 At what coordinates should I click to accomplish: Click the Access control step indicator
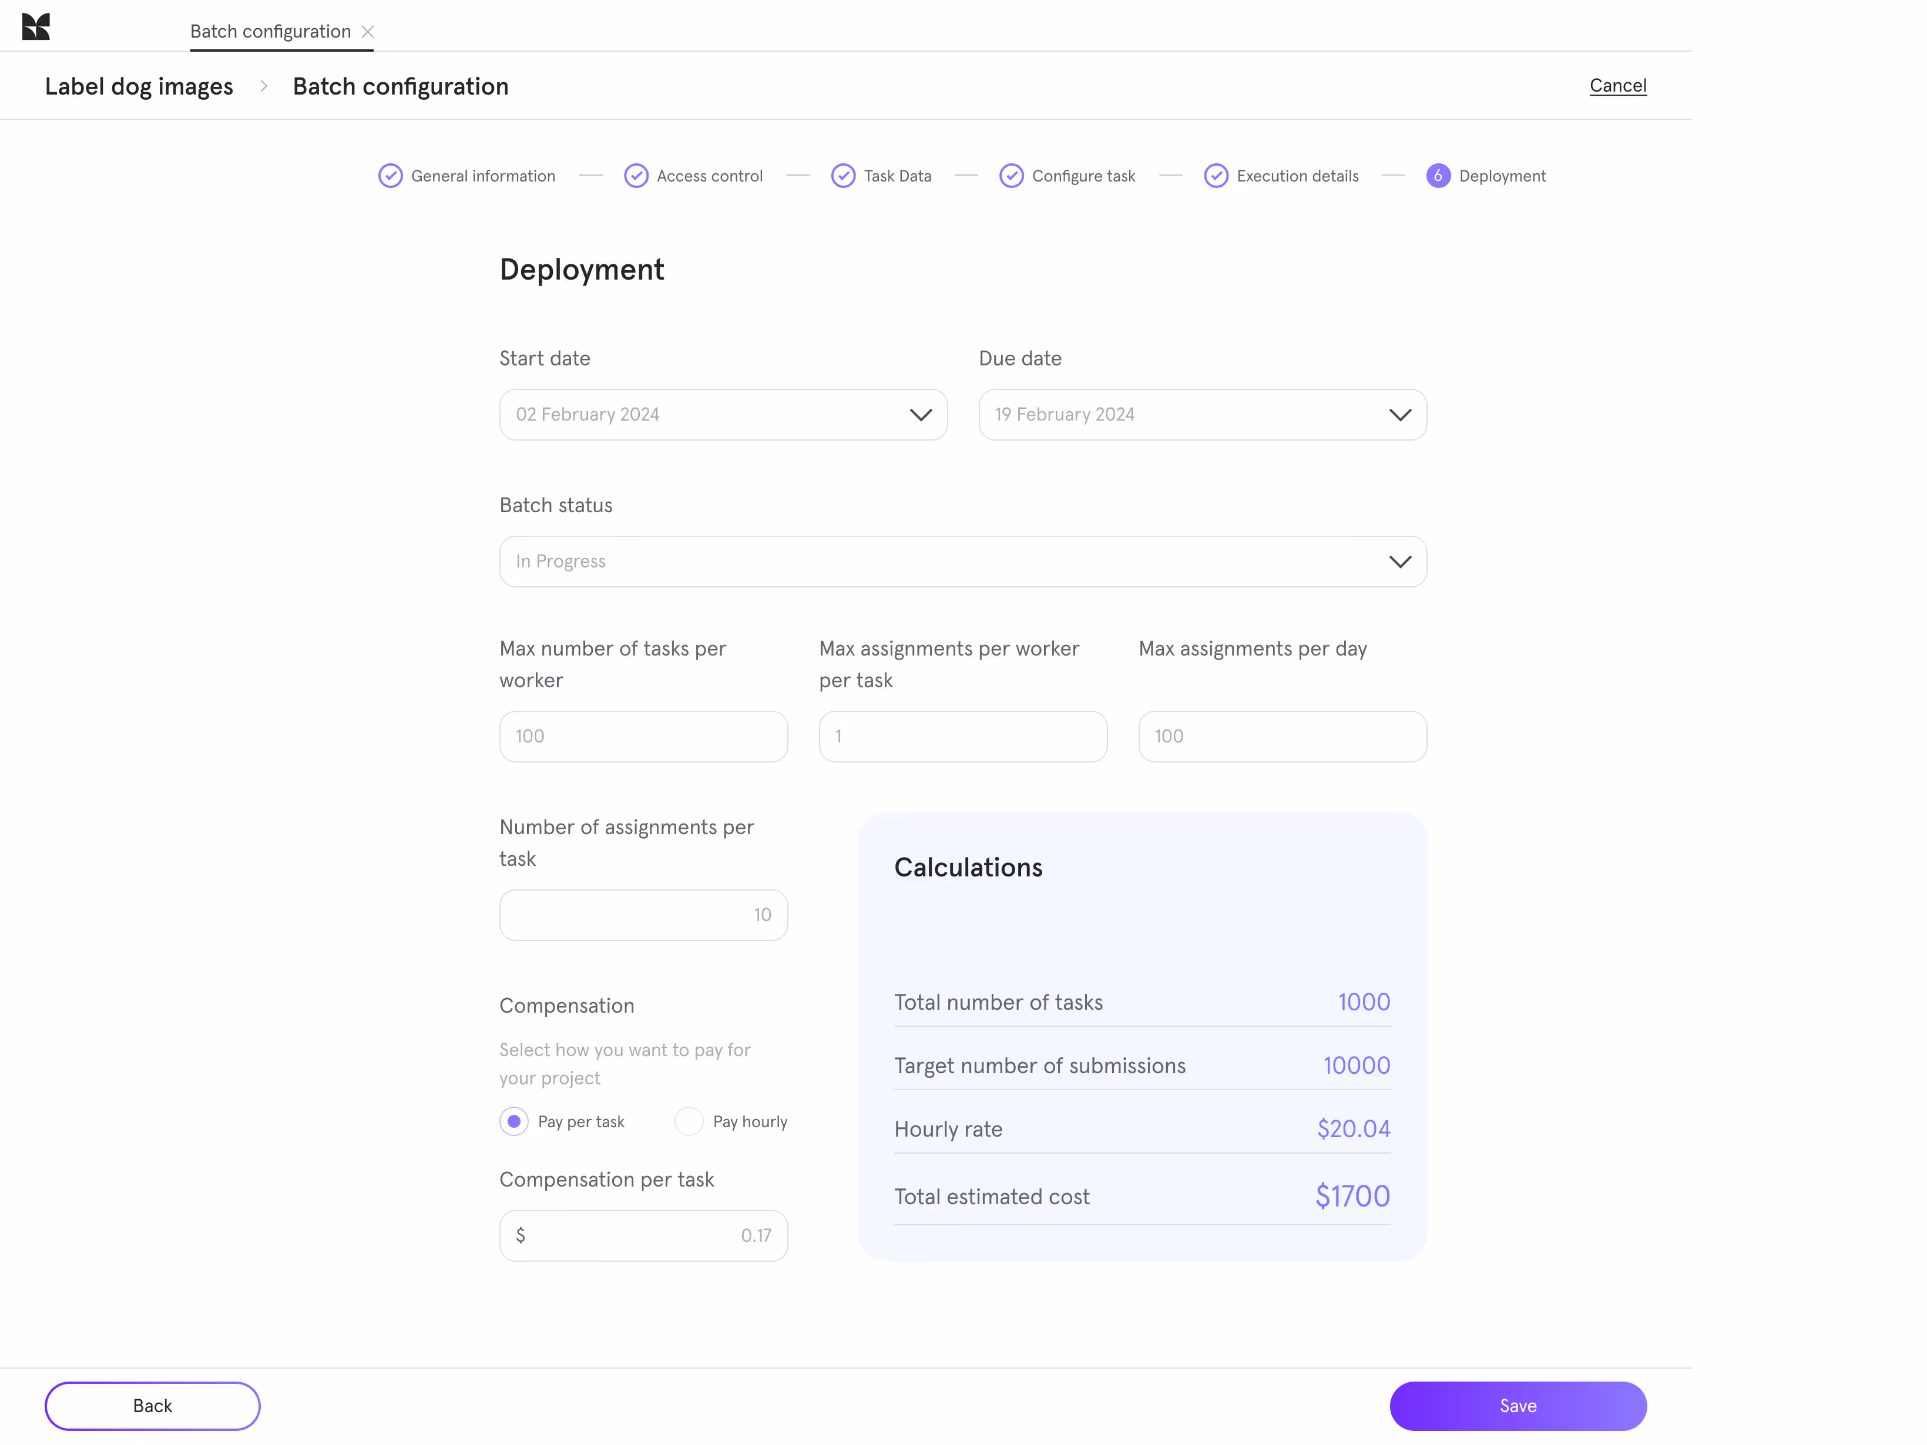click(x=636, y=176)
